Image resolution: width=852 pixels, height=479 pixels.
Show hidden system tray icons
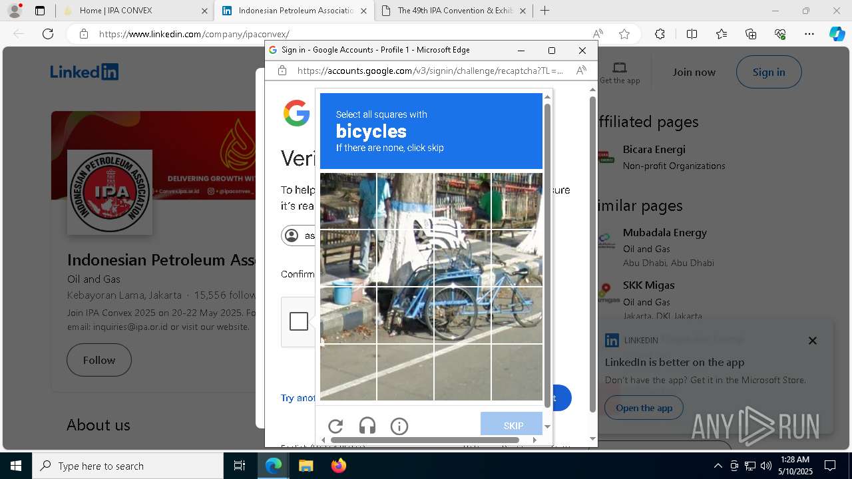[718, 466]
